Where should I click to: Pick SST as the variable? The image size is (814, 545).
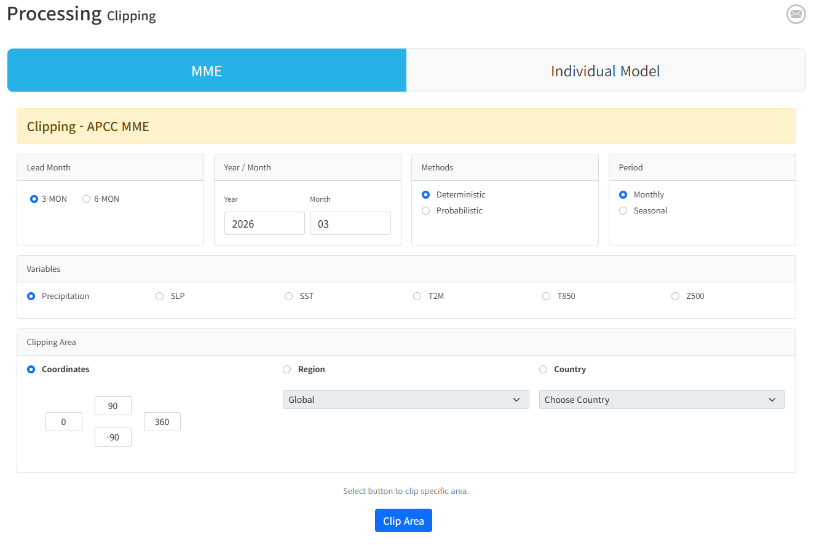[289, 296]
